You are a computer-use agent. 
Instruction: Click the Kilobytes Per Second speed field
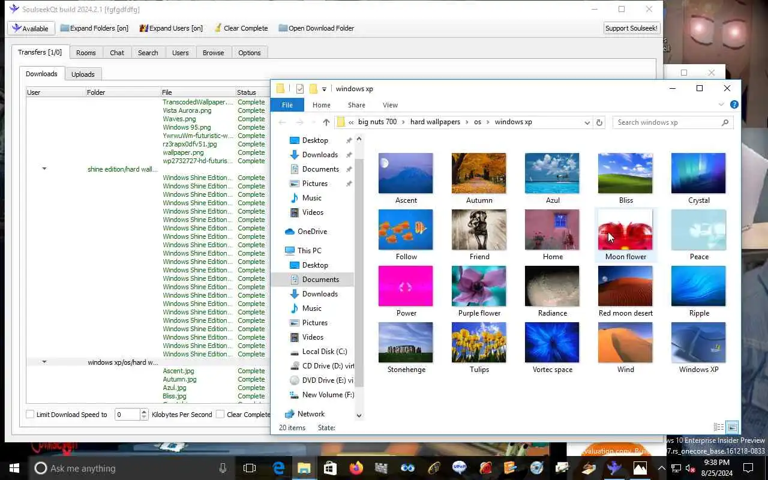[127, 415]
